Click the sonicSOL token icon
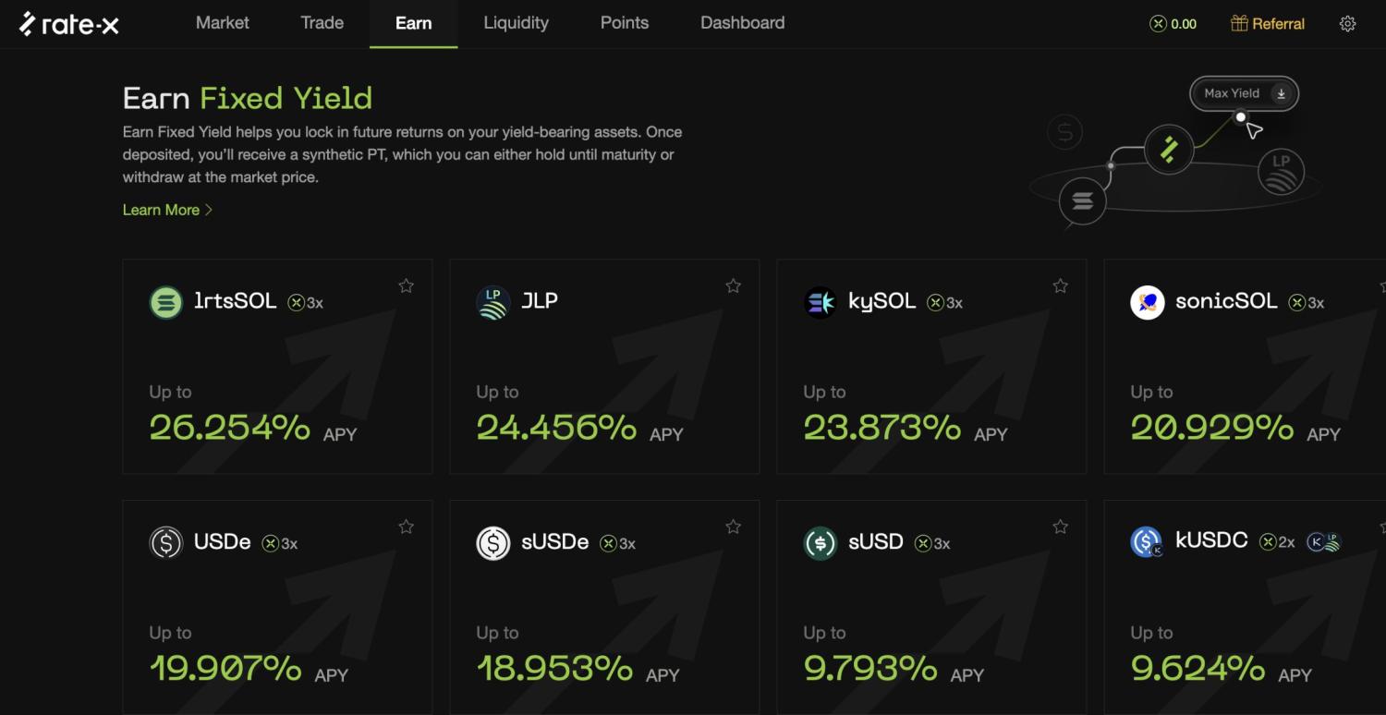The width and height of the screenshot is (1386, 715). tap(1148, 302)
